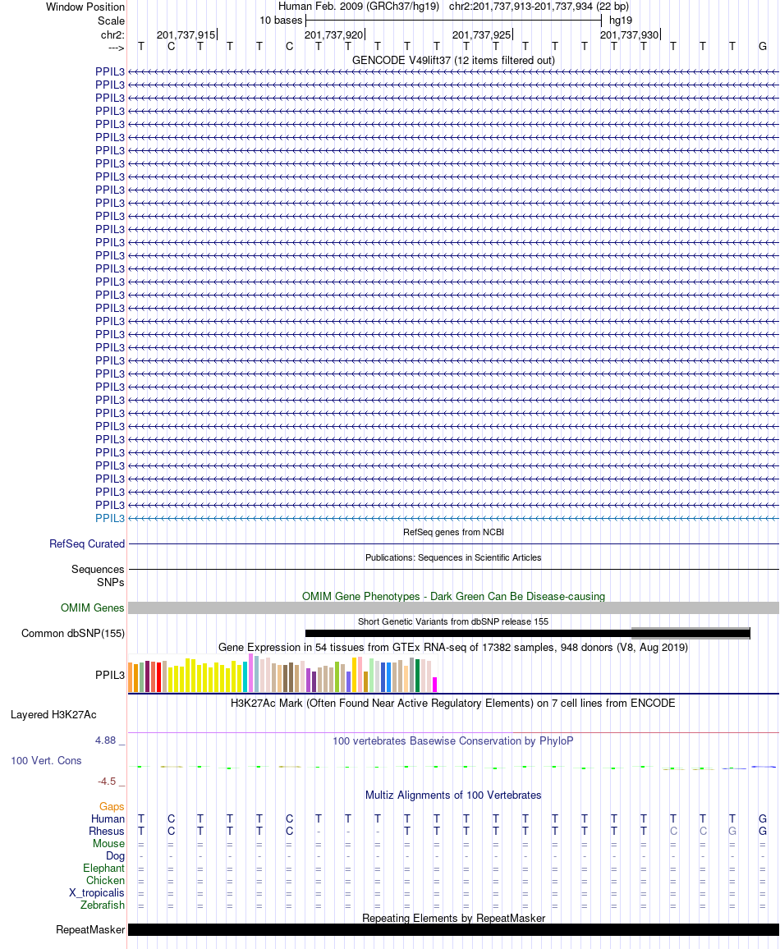The image size is (780, 949).
Task: Click the Gene Expression in 54 tissues title
Action: pyautogui.click(x=453, y=648)
